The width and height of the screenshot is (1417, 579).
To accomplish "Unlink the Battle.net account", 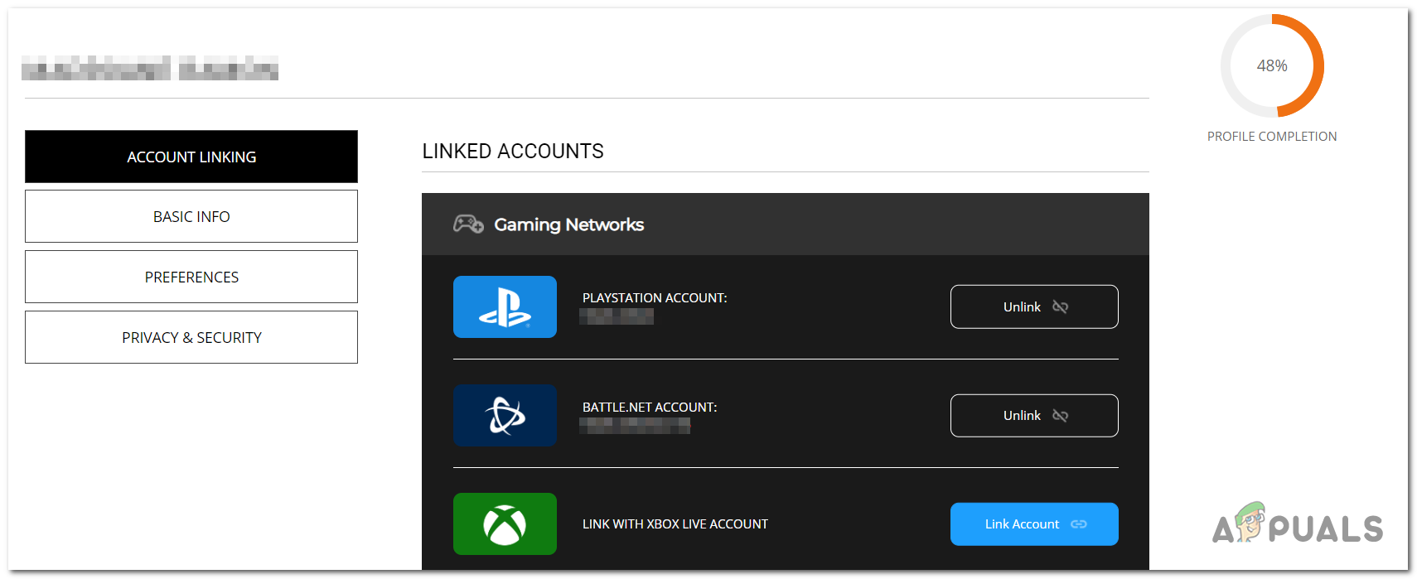I will [1034, 415].
